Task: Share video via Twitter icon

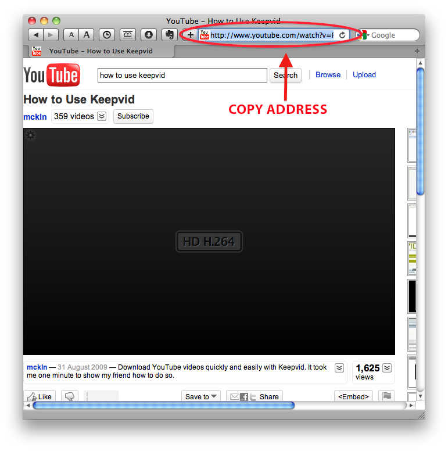Action: [x=253, y=397]
